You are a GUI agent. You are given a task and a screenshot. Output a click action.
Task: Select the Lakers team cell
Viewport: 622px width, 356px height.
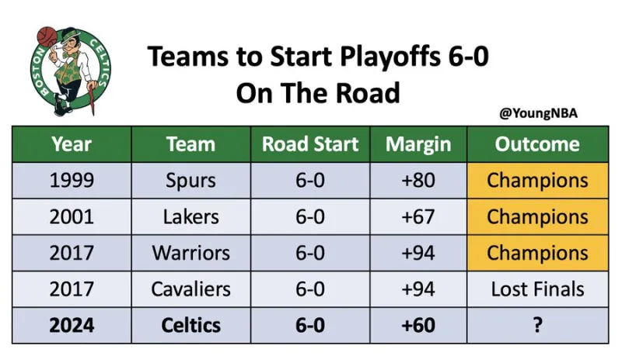coord(190,216)
